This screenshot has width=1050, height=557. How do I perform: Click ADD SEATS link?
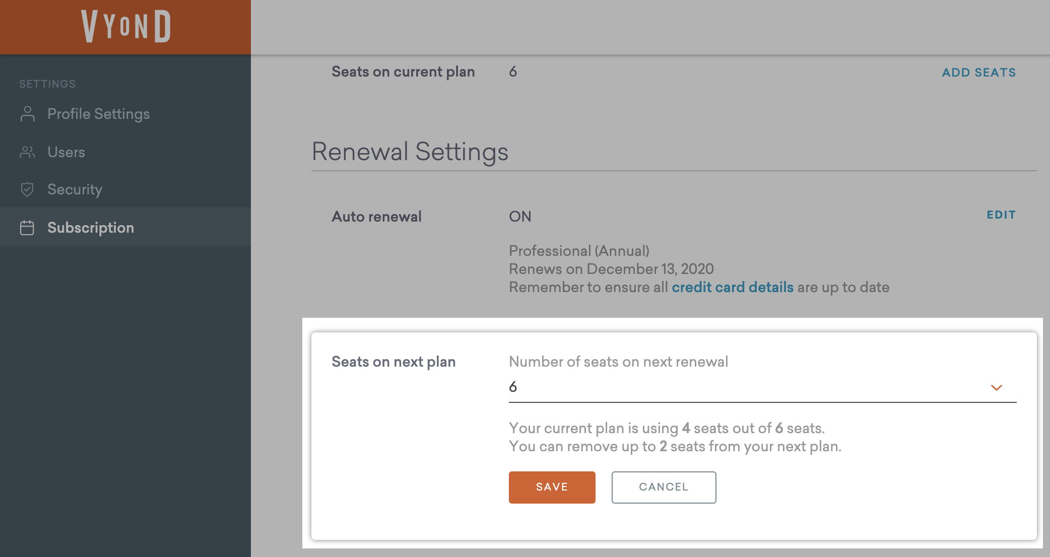[978, 73]
